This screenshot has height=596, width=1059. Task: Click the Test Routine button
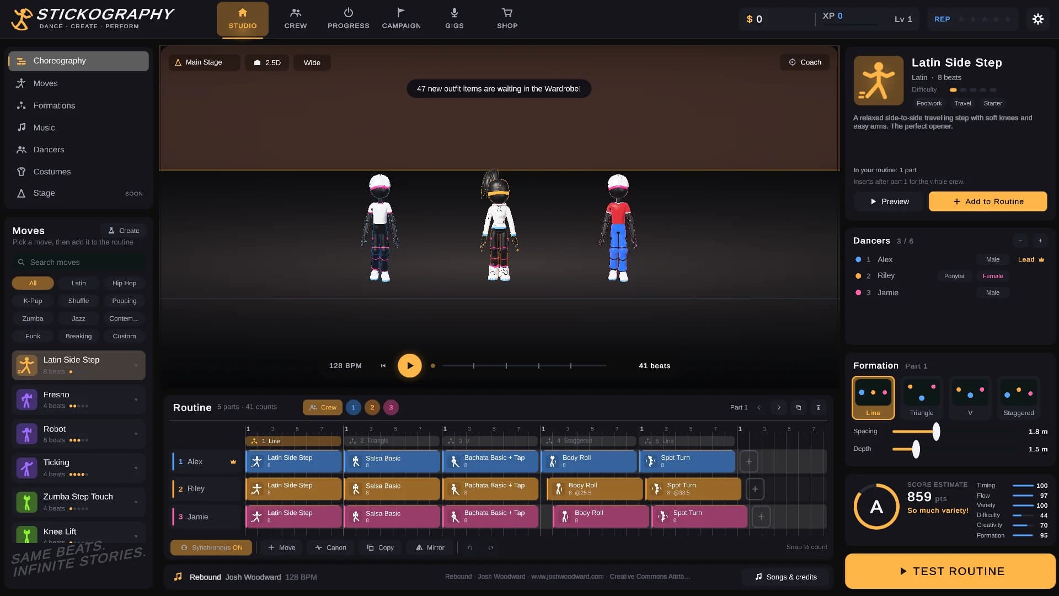click(x=950, y=571)
